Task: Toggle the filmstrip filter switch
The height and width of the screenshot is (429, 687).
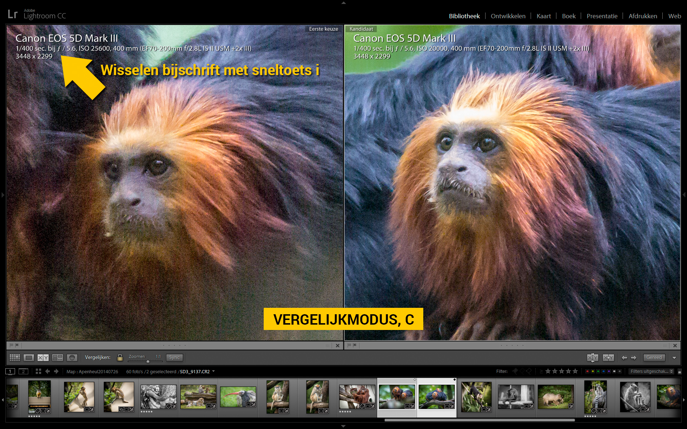Action: point(680,371)
